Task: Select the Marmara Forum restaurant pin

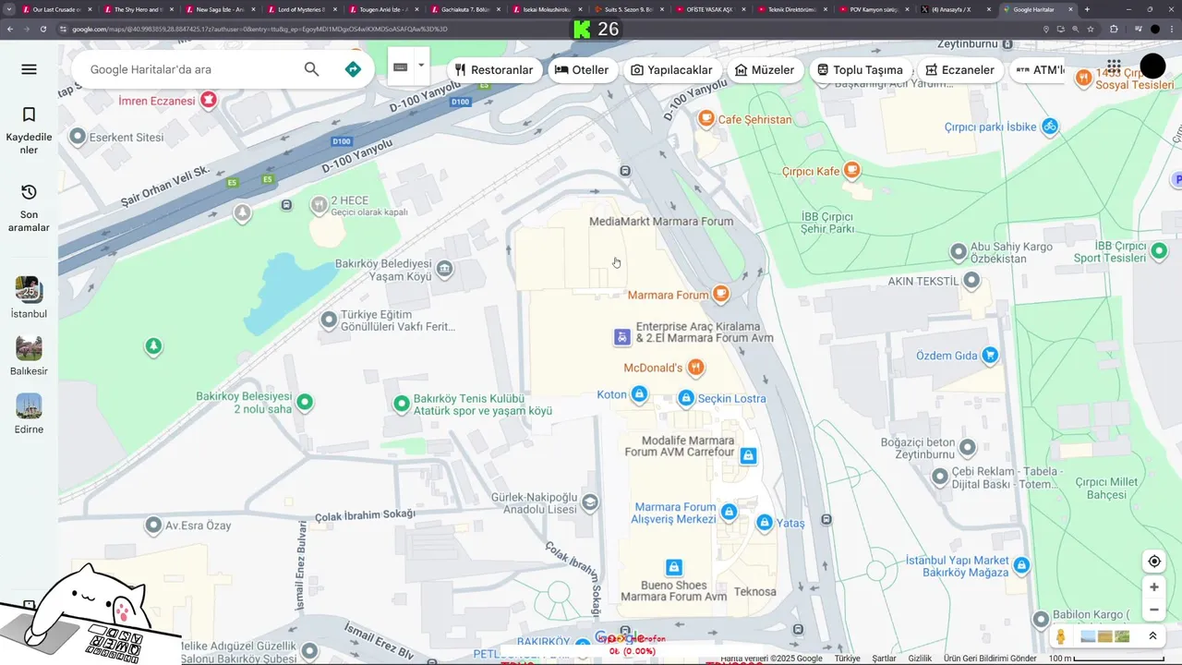Action: click(721, 295)
